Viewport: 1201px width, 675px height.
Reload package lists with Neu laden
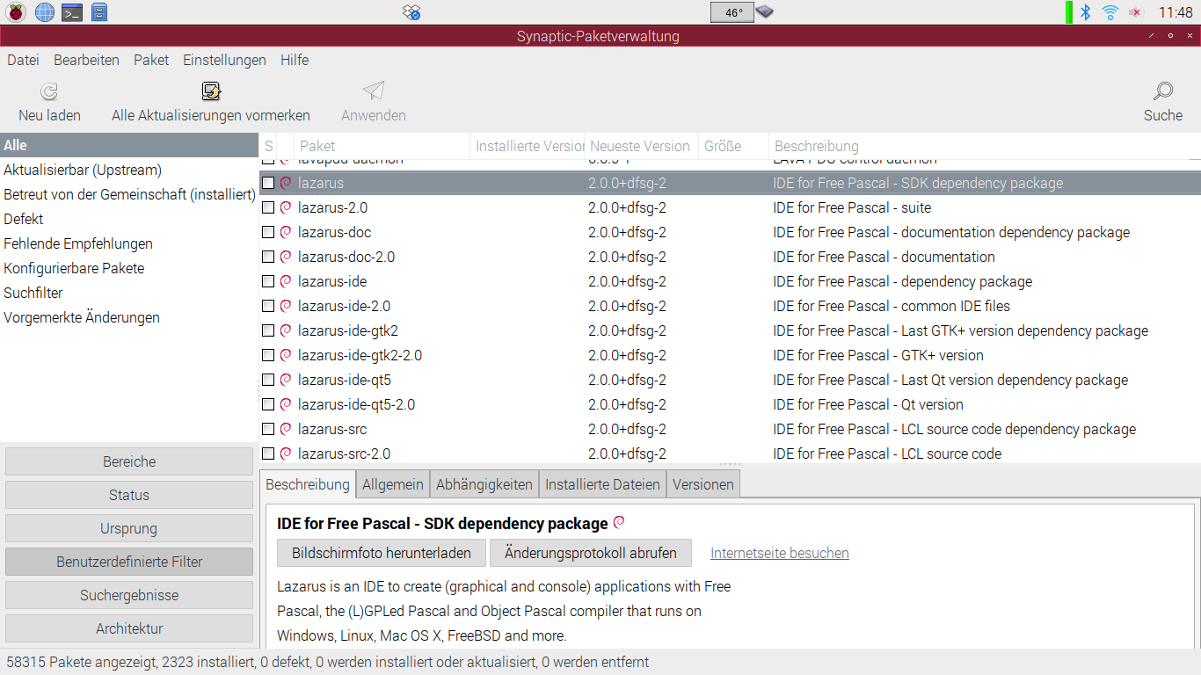[49, 103]
